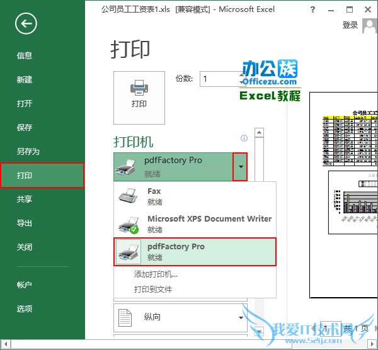This screenshot has width=378, height=350.
Task: Click the left arrow of horizontal scrollbar
Action: pos(5,344)
